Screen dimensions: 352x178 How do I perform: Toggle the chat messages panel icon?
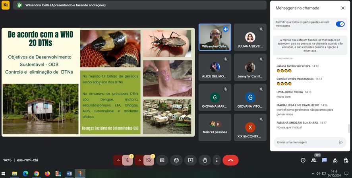(x=324, y=160)
